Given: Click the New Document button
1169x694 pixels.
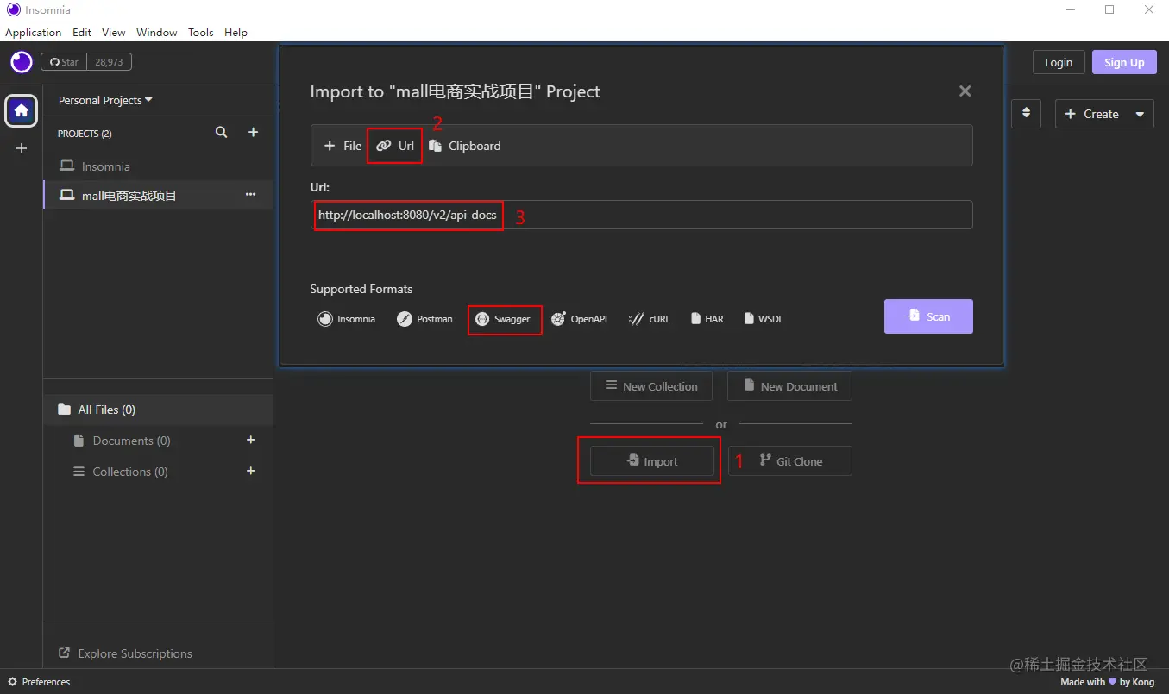Looking at the screenshot, I should [x=789, y=386].
